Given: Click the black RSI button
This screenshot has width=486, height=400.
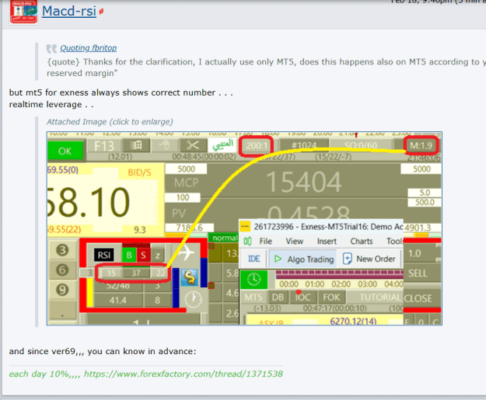Looking at the screenshot, I should [104, 255].
